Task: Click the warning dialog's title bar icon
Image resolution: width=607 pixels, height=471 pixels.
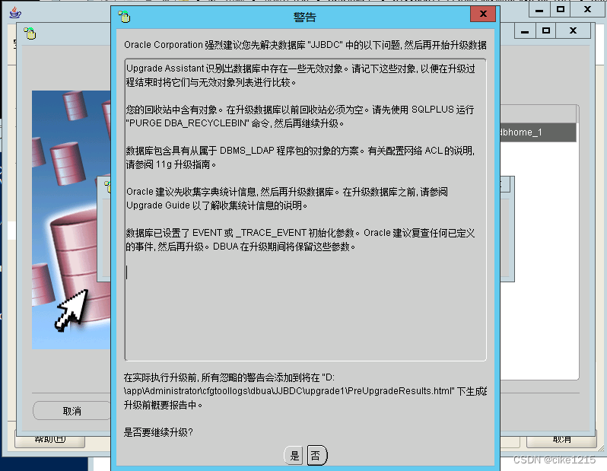Action: (x=124, y=17)
